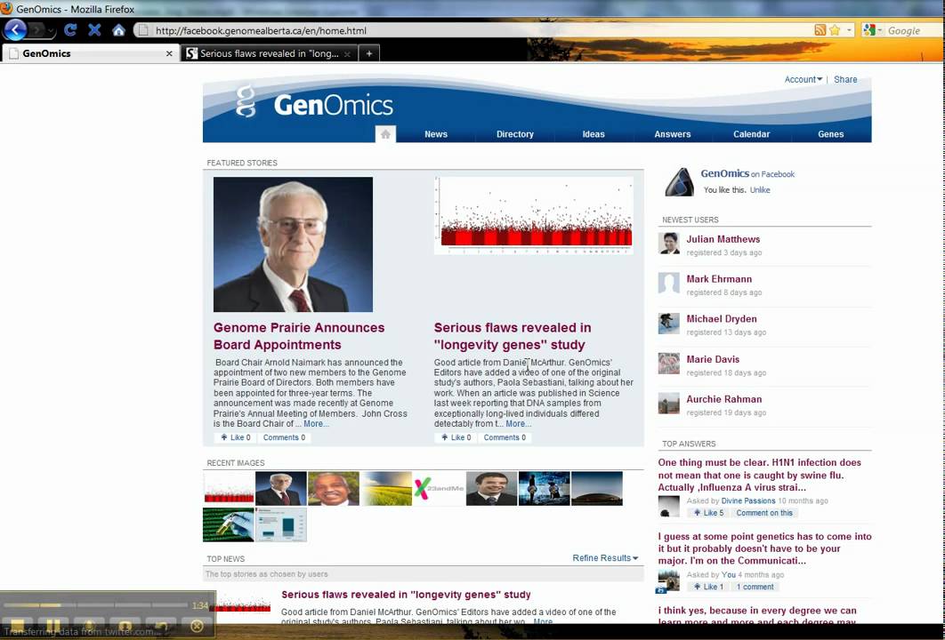Screen dimensions: 945x640
Task: Open the Genes navigation item
Action: (830, 134)
